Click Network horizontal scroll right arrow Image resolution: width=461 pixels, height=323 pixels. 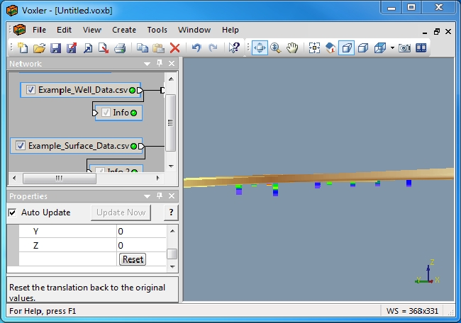click(x=158, y=178)
